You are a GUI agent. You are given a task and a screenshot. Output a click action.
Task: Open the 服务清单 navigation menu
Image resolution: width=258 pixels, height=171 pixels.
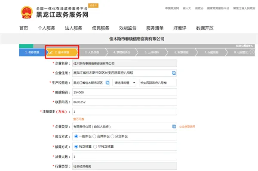tap(155, 28)
